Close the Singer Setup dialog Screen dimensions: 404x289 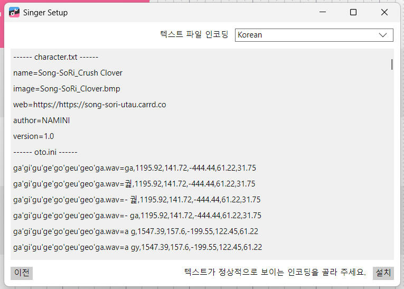pyautogui.click(x=384, y=12)
